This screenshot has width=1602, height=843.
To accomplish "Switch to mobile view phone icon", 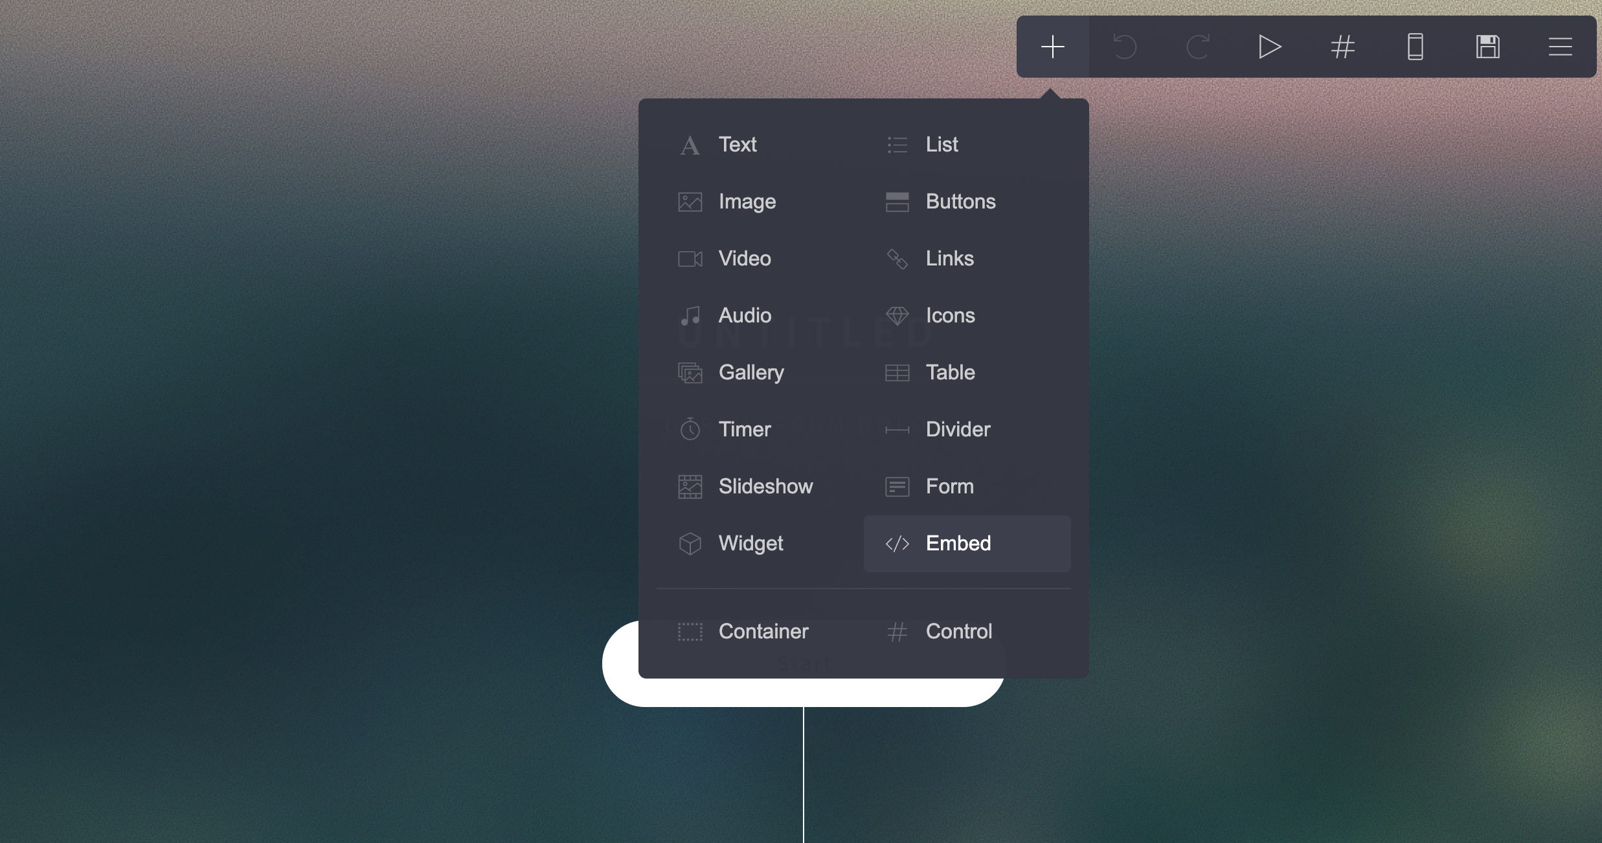I will click(x=1415, y=47).
